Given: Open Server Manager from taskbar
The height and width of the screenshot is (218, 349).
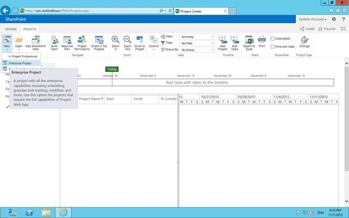Looking at the screenshot, I should click(x=12, y=213).
